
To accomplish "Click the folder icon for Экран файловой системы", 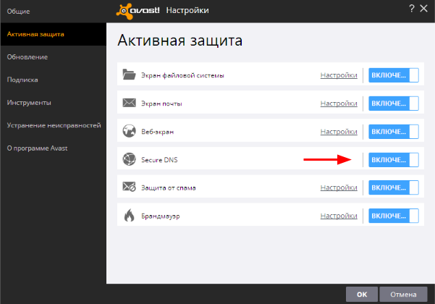I will click(130, 75).
